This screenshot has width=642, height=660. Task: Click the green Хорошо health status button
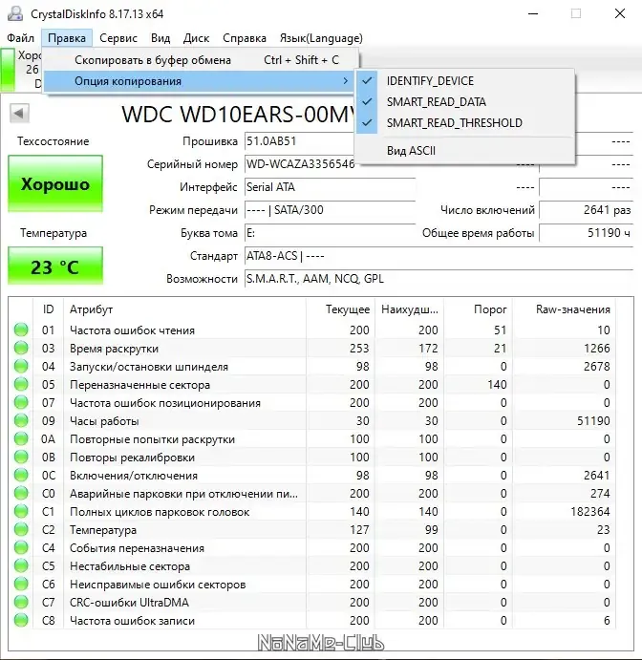[55, 184]
